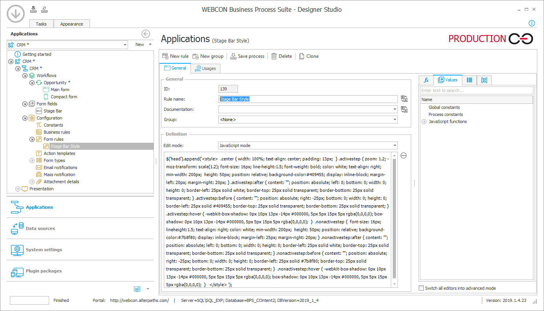The height and width of the screenshot is (311, 544).
Task: Select the Constants pi icon in tree
Action: (39, 125)
